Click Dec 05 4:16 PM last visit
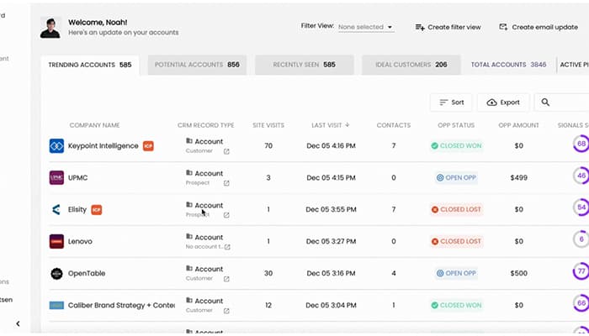Viewport: 589px width, 336px height. click(x=331, y=146)
